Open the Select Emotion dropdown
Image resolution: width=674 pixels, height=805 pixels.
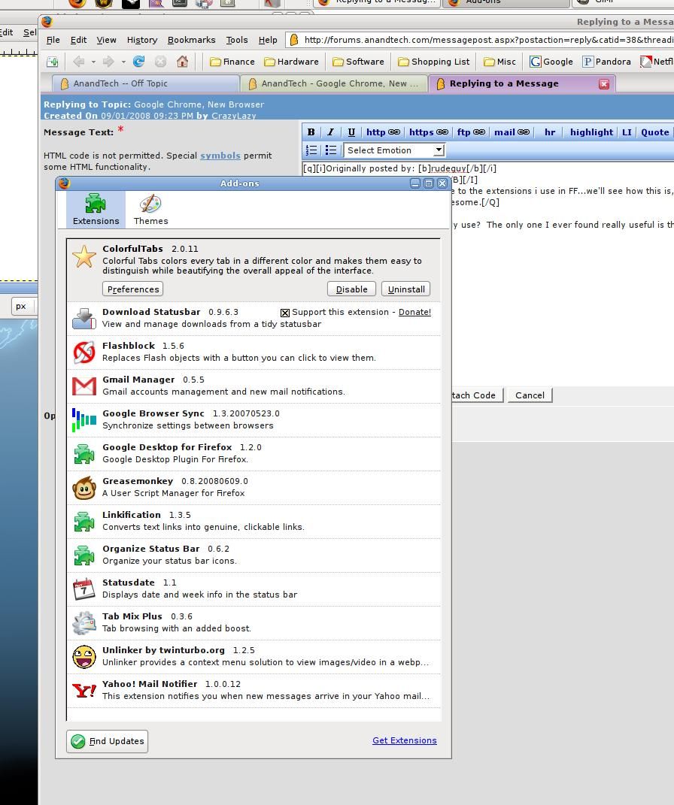393,150
